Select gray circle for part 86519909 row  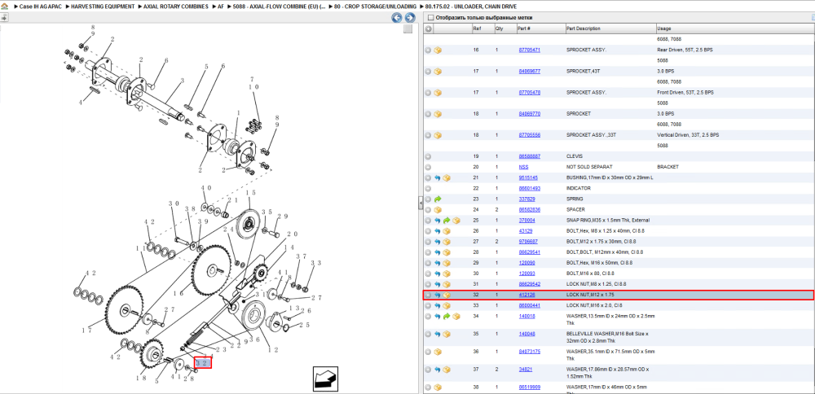(x=429, y=387)
